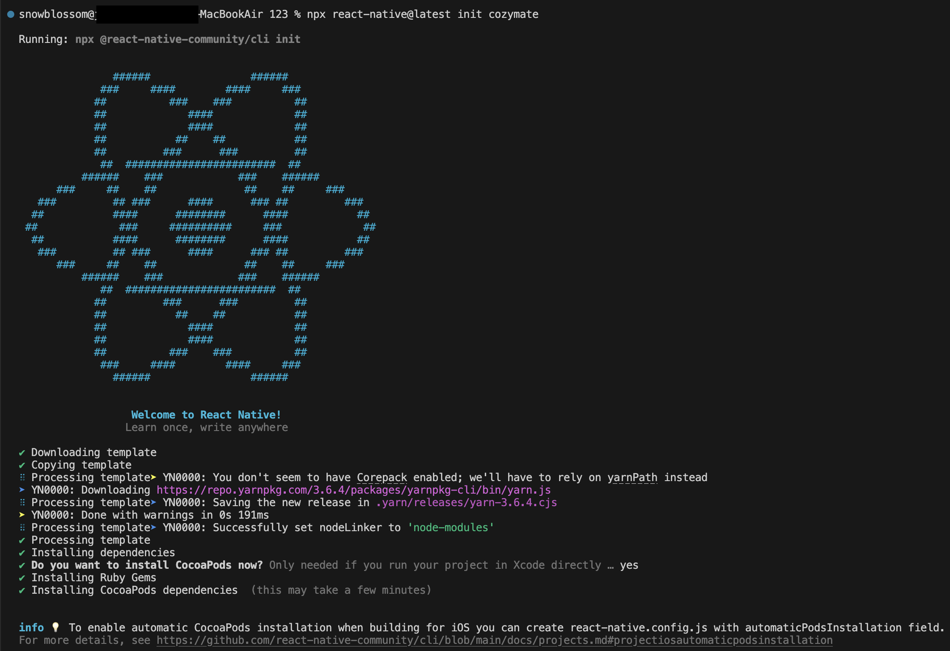Click the blue info label
Screen dimensions: 950x651
(x=31, y=628)
